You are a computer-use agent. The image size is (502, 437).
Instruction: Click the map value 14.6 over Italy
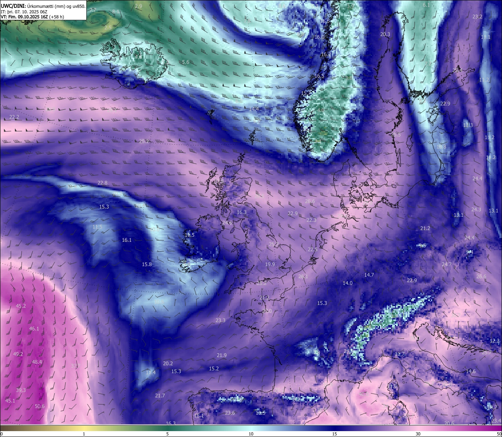[x=471, y=371]
